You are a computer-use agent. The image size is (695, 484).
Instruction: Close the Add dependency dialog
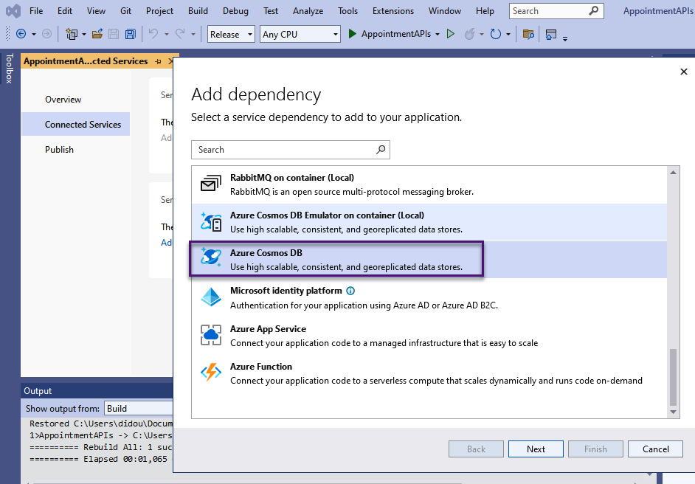click(683, 72)
